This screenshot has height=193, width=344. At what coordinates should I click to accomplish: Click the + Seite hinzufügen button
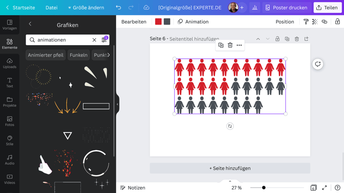[x=230, y=168]
